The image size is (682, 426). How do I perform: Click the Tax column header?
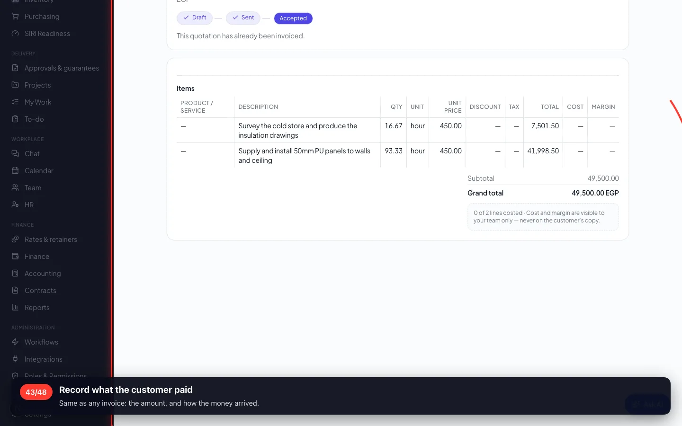(514, 107)
